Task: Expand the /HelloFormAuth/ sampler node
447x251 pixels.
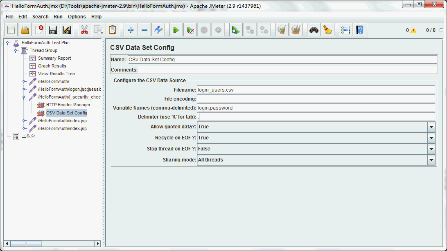Action: (24, 81)
